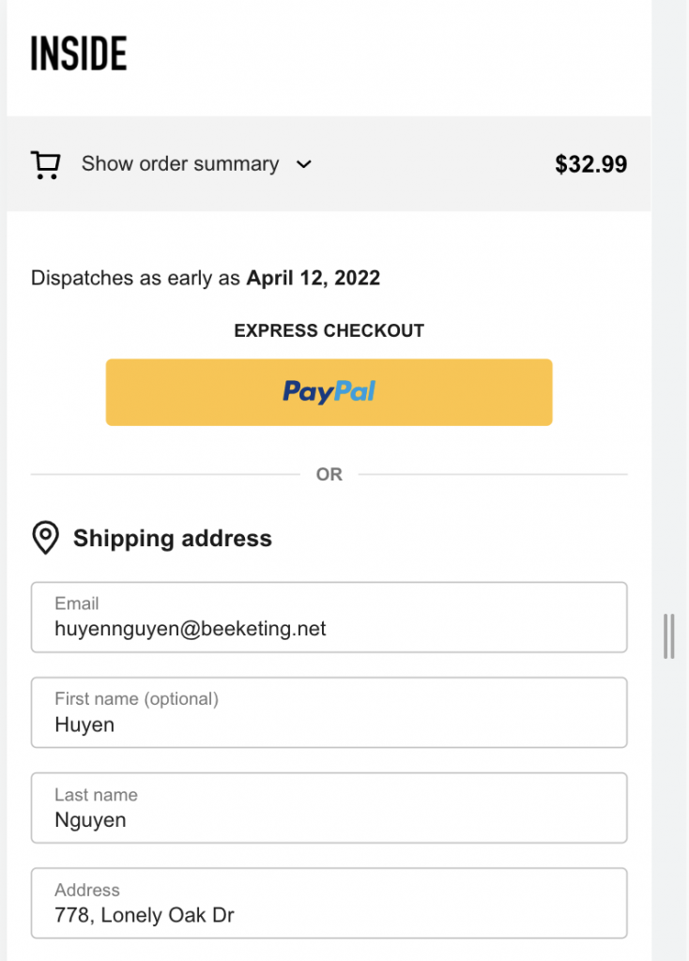Select the Shipping address heading

pos(173,538)
